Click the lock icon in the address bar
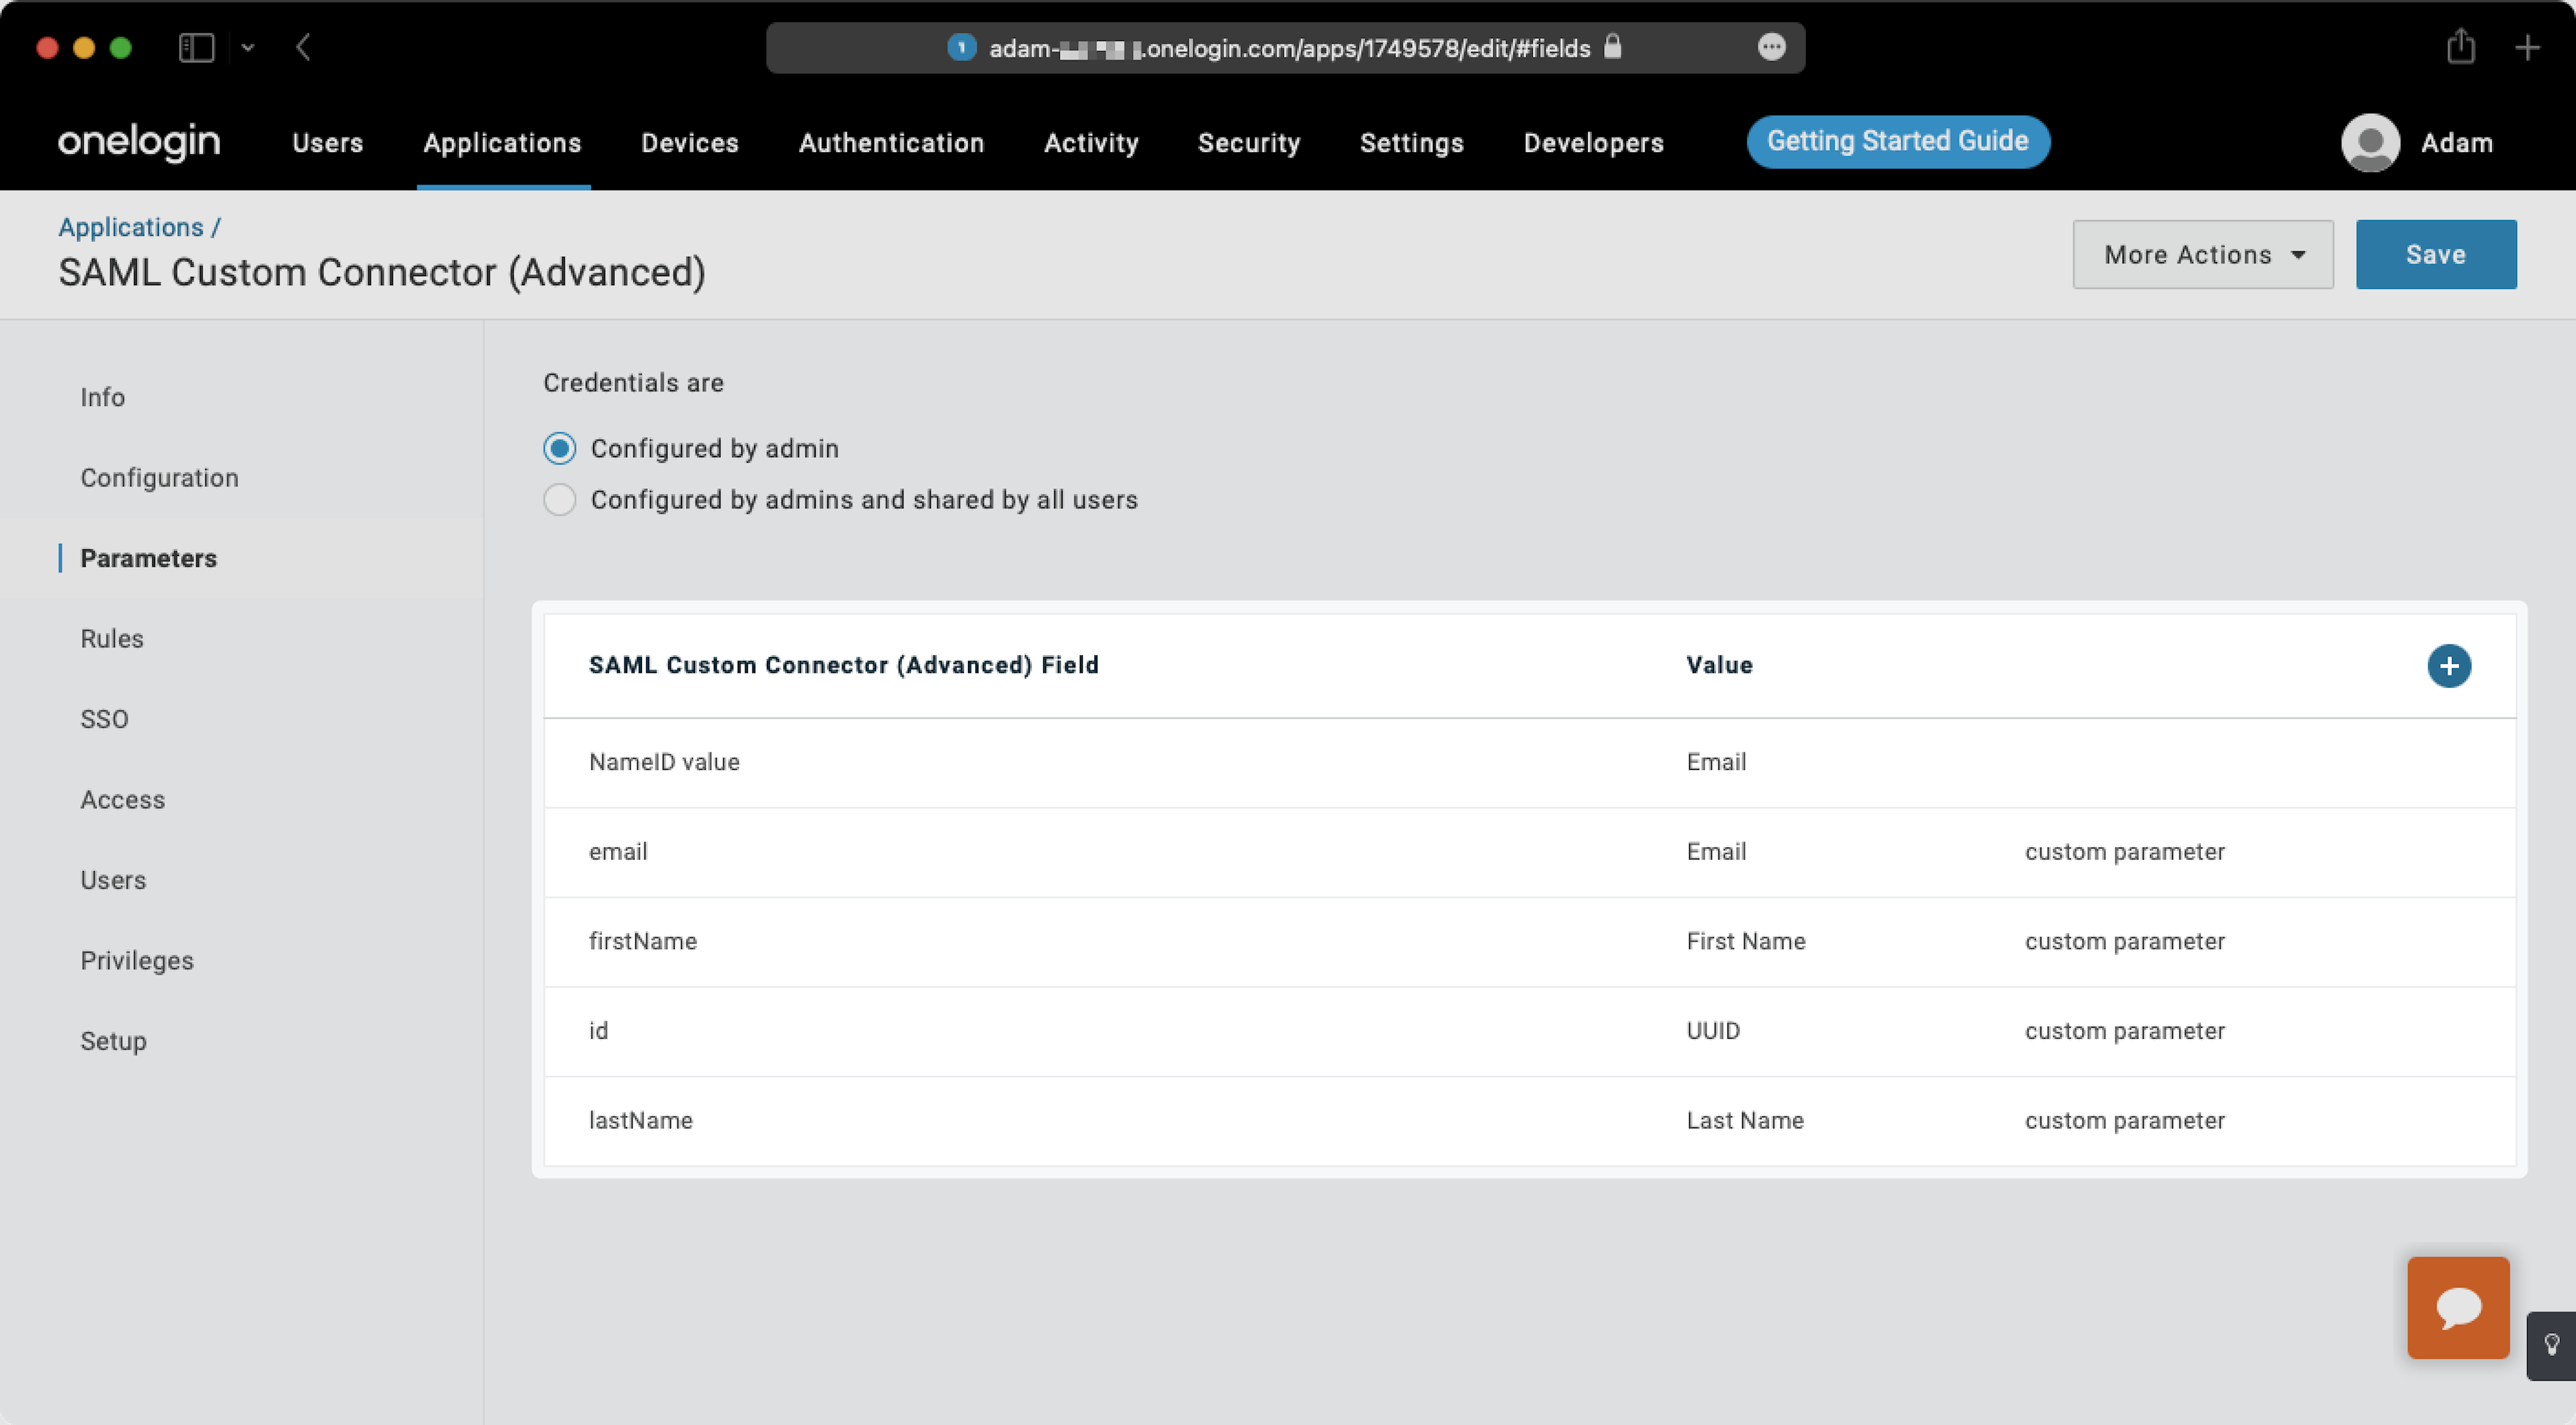 pyautogui.click(x=1612, y=47)
